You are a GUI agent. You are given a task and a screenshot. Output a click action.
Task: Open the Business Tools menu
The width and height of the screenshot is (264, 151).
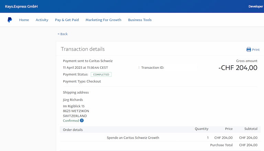click(x=140, y=20)
